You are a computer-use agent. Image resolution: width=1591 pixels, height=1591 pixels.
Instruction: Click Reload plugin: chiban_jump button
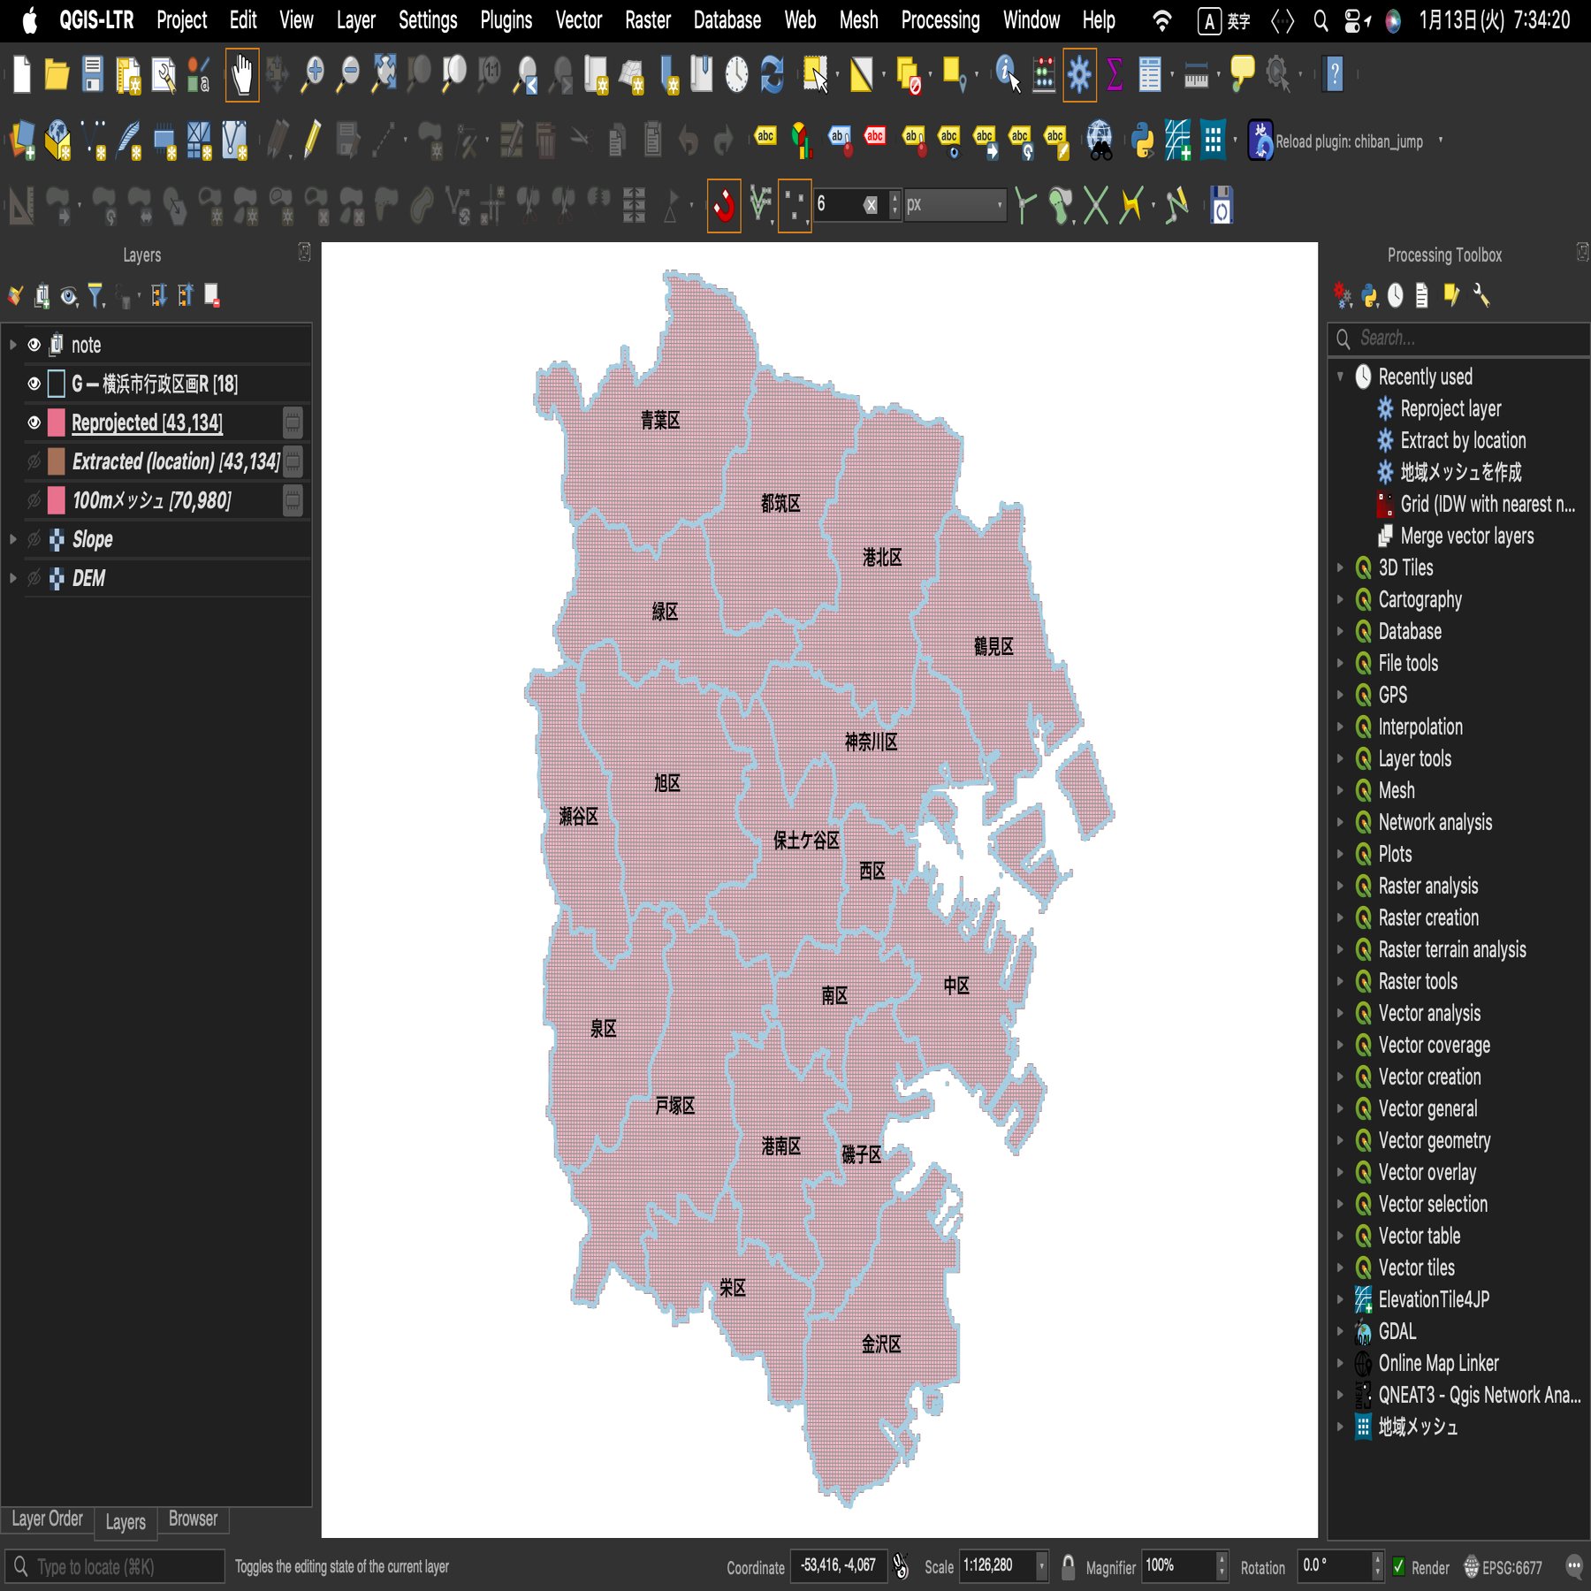[x=1349, y=141]
